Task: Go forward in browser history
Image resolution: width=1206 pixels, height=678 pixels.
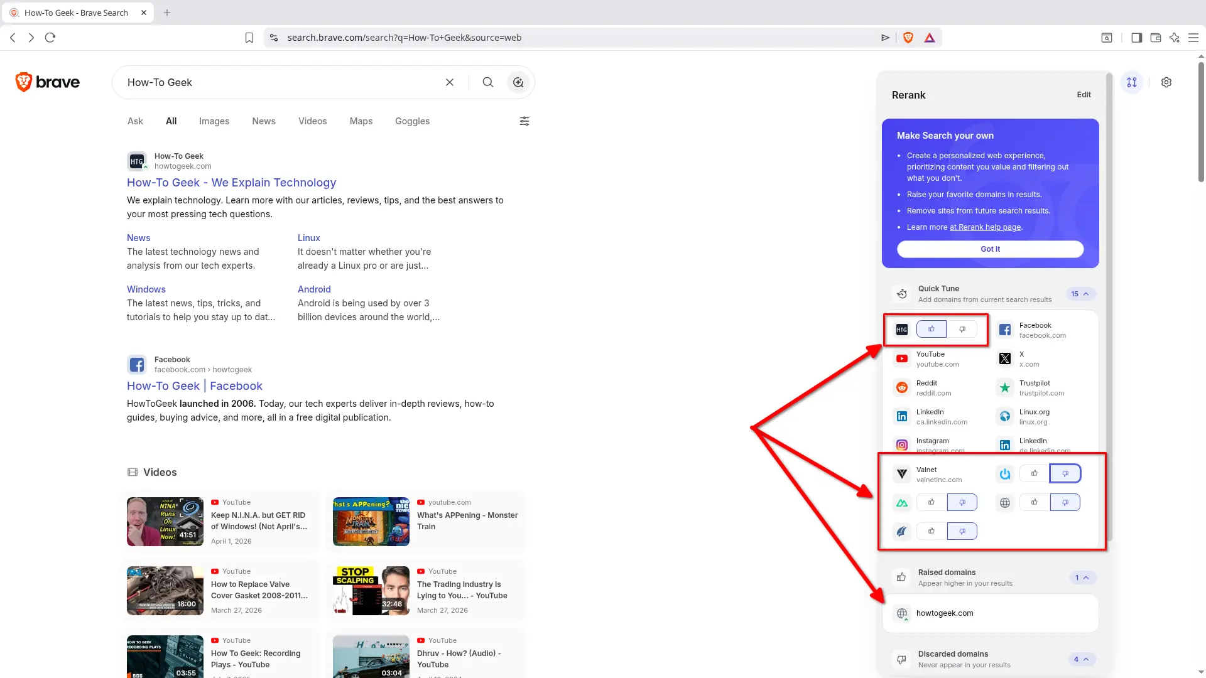Action: [x=31, y=38]
